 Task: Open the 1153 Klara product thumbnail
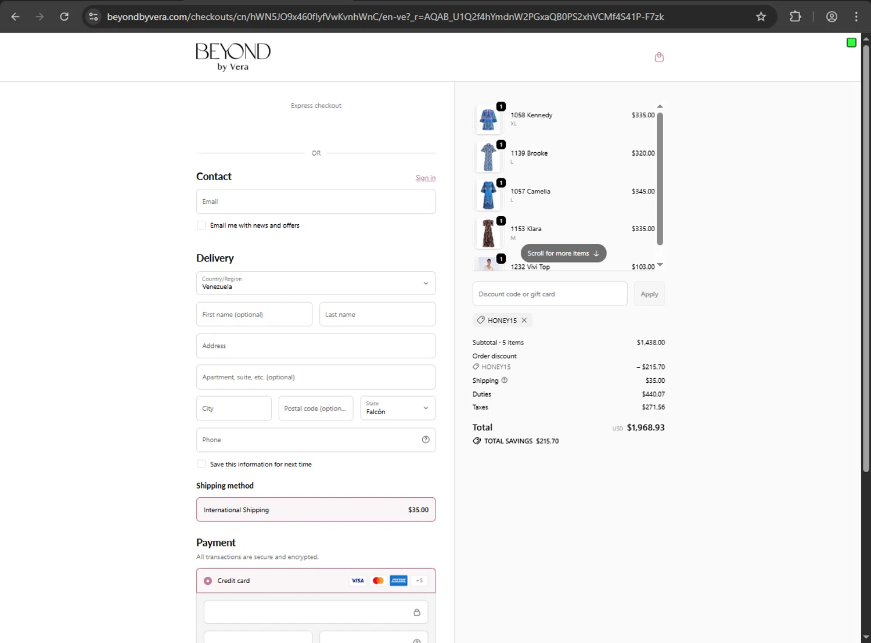(488, 233)
